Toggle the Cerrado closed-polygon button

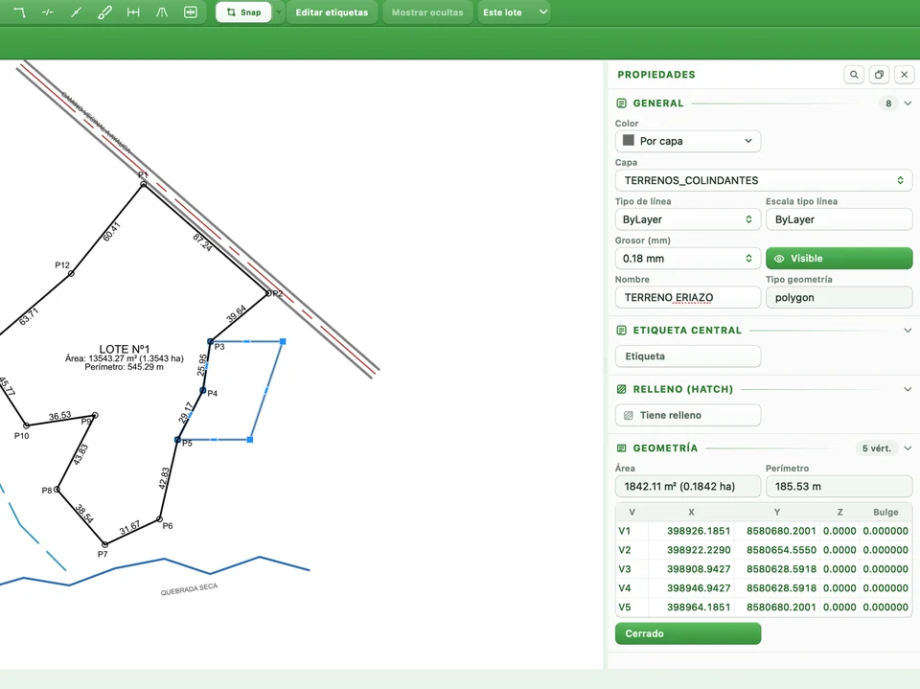coord(688,633)
